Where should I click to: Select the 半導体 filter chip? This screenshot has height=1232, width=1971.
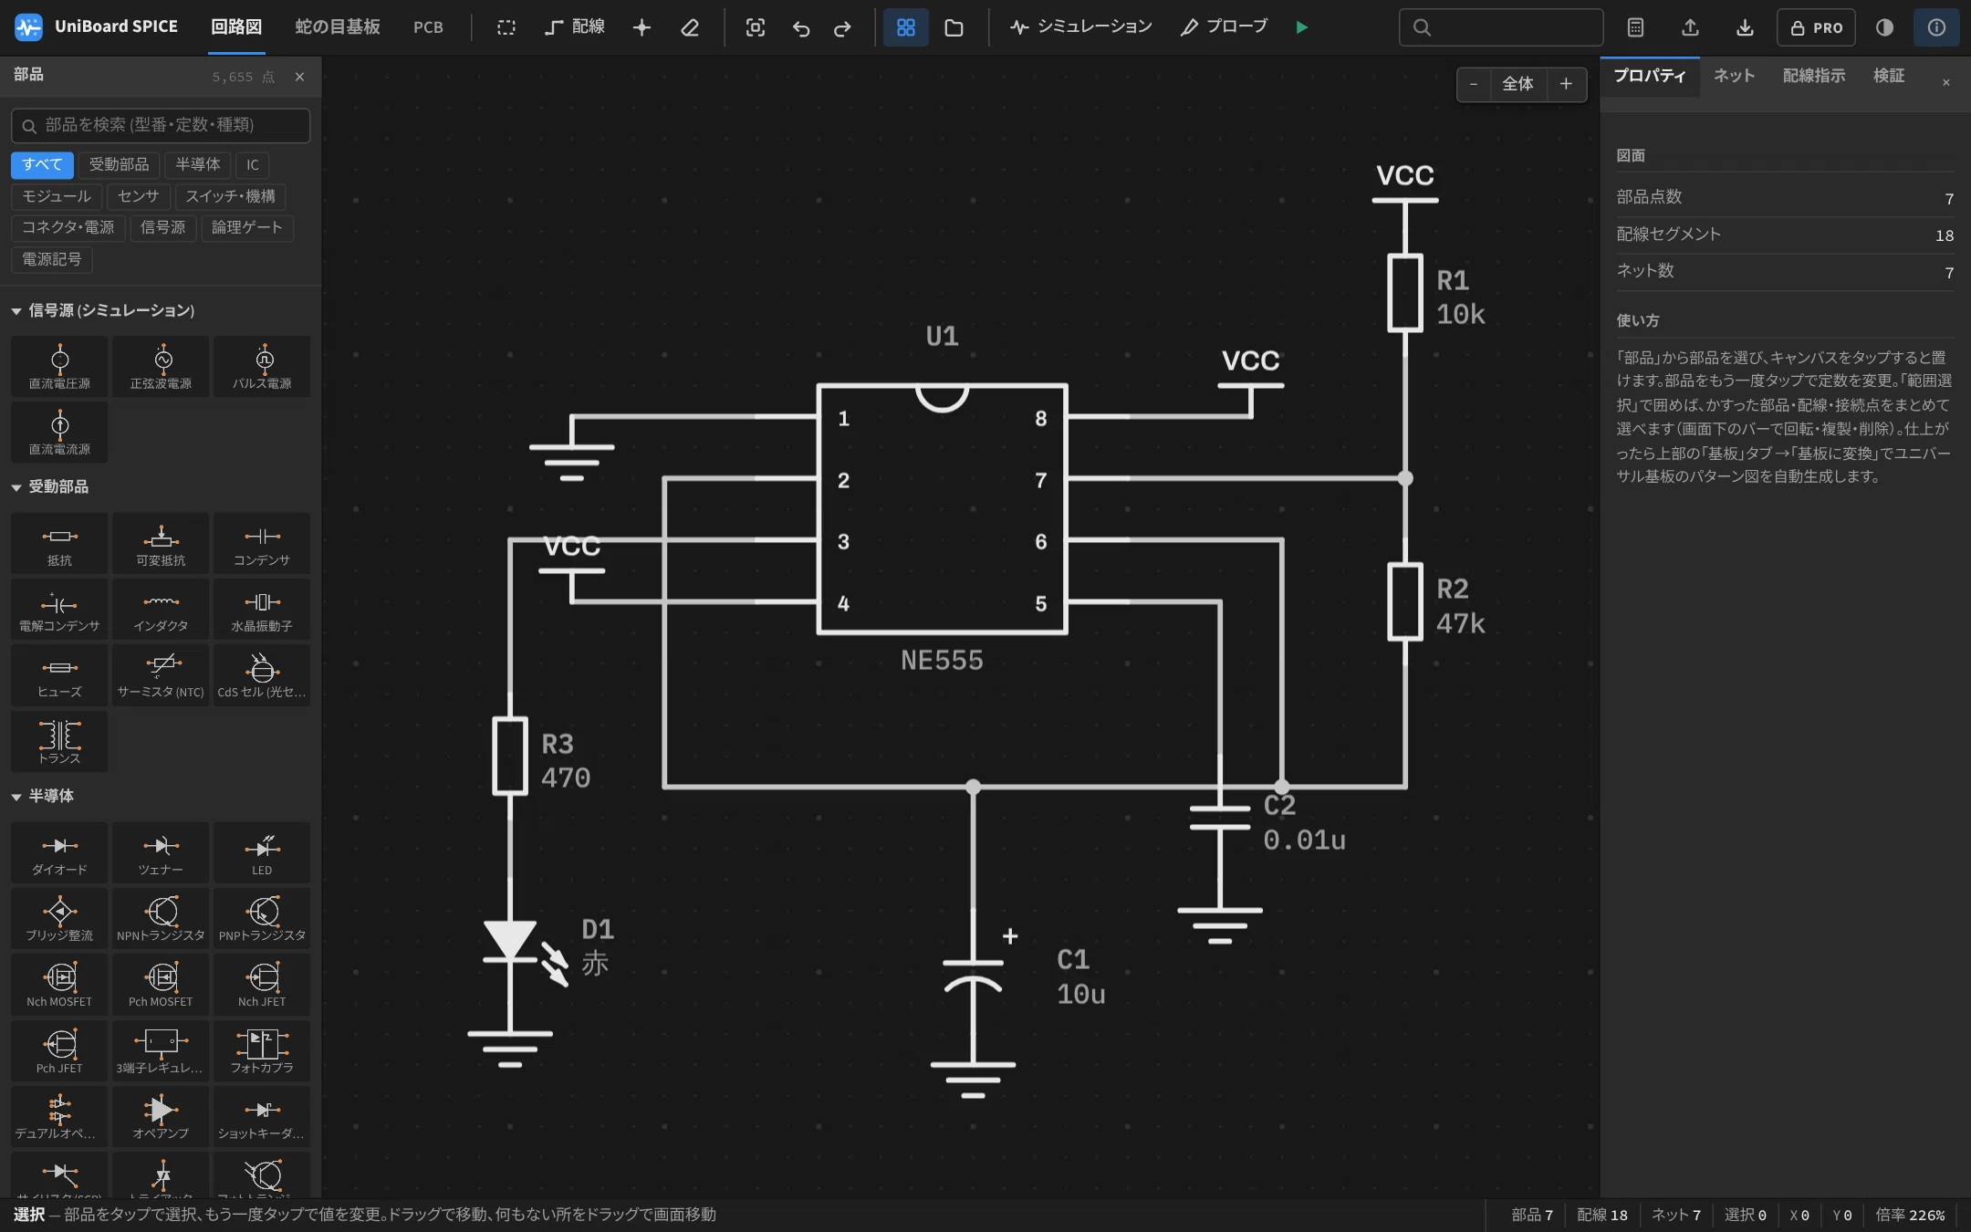(198, 165)
